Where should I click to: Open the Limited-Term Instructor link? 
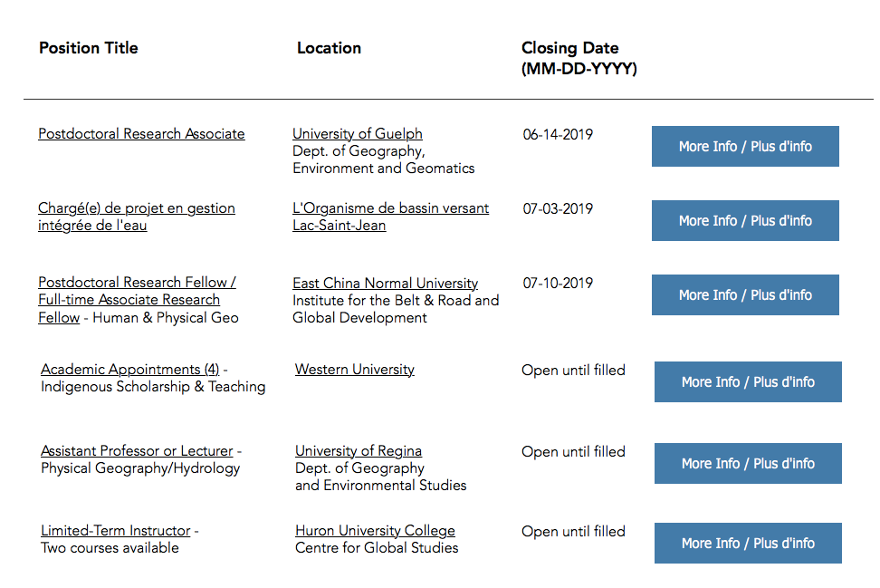[116, 531]
